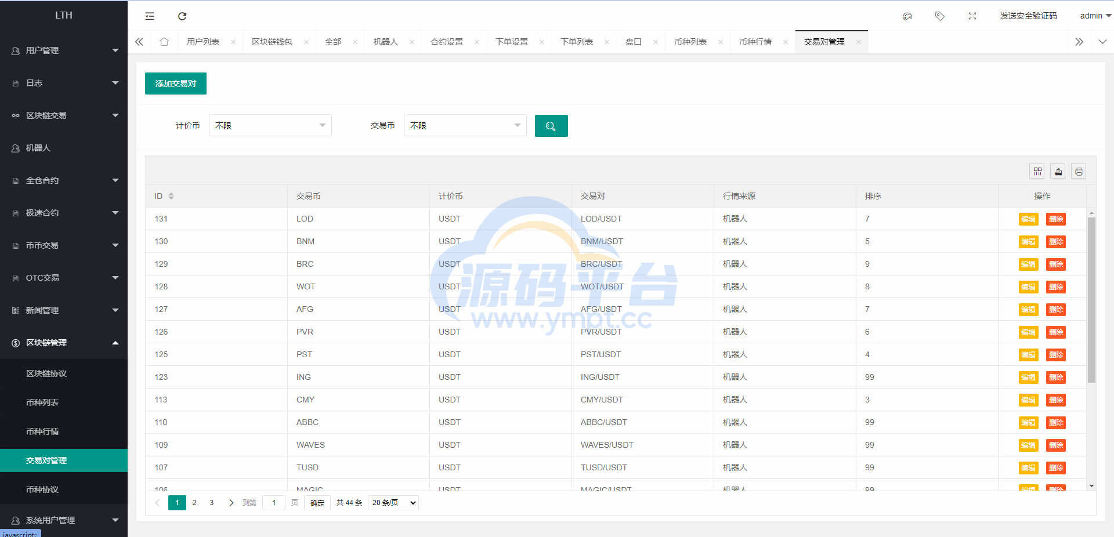Image resolution: width=1114 pixels, height=537 pixels.
Task: Expand 币币交易 sidebar menu
Action: [64, 245]
